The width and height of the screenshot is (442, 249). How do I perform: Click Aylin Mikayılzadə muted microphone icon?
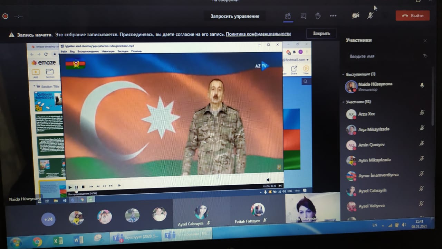click(x=422, y=158)
